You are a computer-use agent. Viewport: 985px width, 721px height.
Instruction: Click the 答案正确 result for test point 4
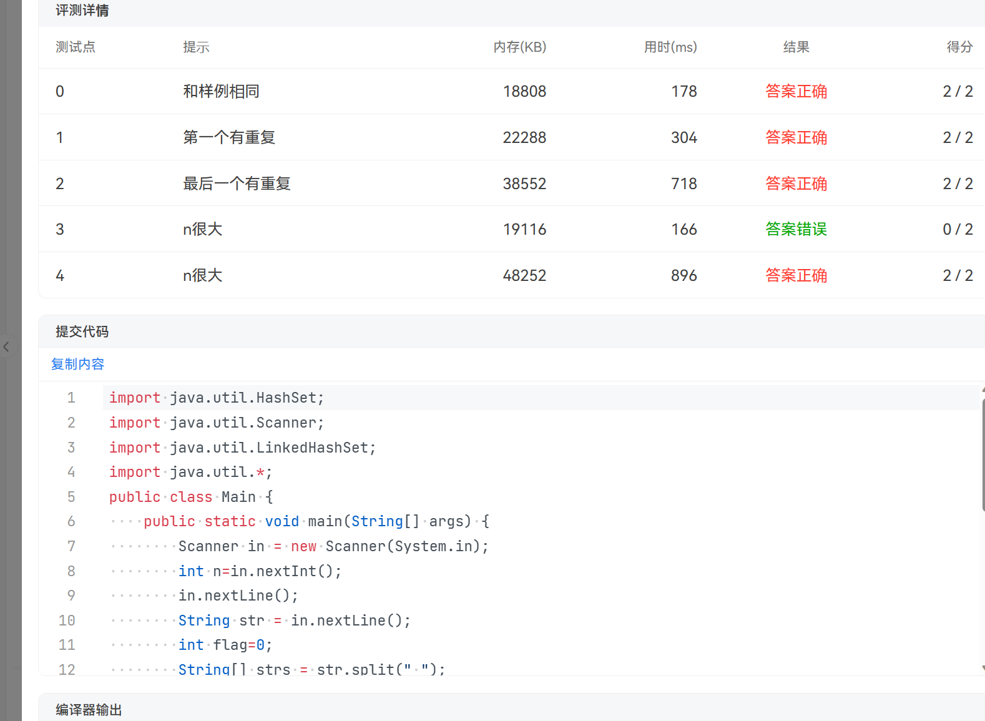click(796, 275)
